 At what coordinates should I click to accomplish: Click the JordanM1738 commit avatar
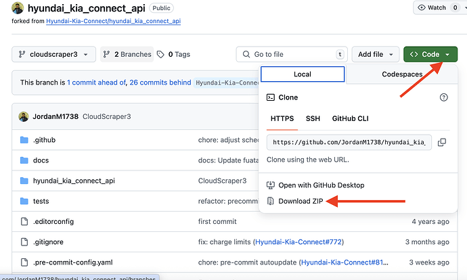point(24,116)
